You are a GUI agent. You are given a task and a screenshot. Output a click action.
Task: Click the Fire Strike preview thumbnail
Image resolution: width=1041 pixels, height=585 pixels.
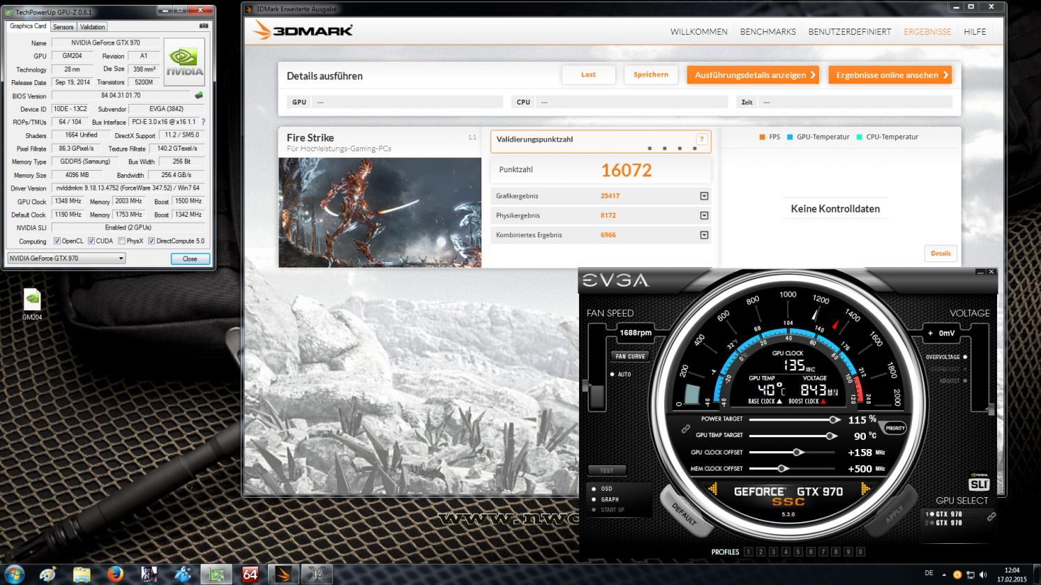380,213
